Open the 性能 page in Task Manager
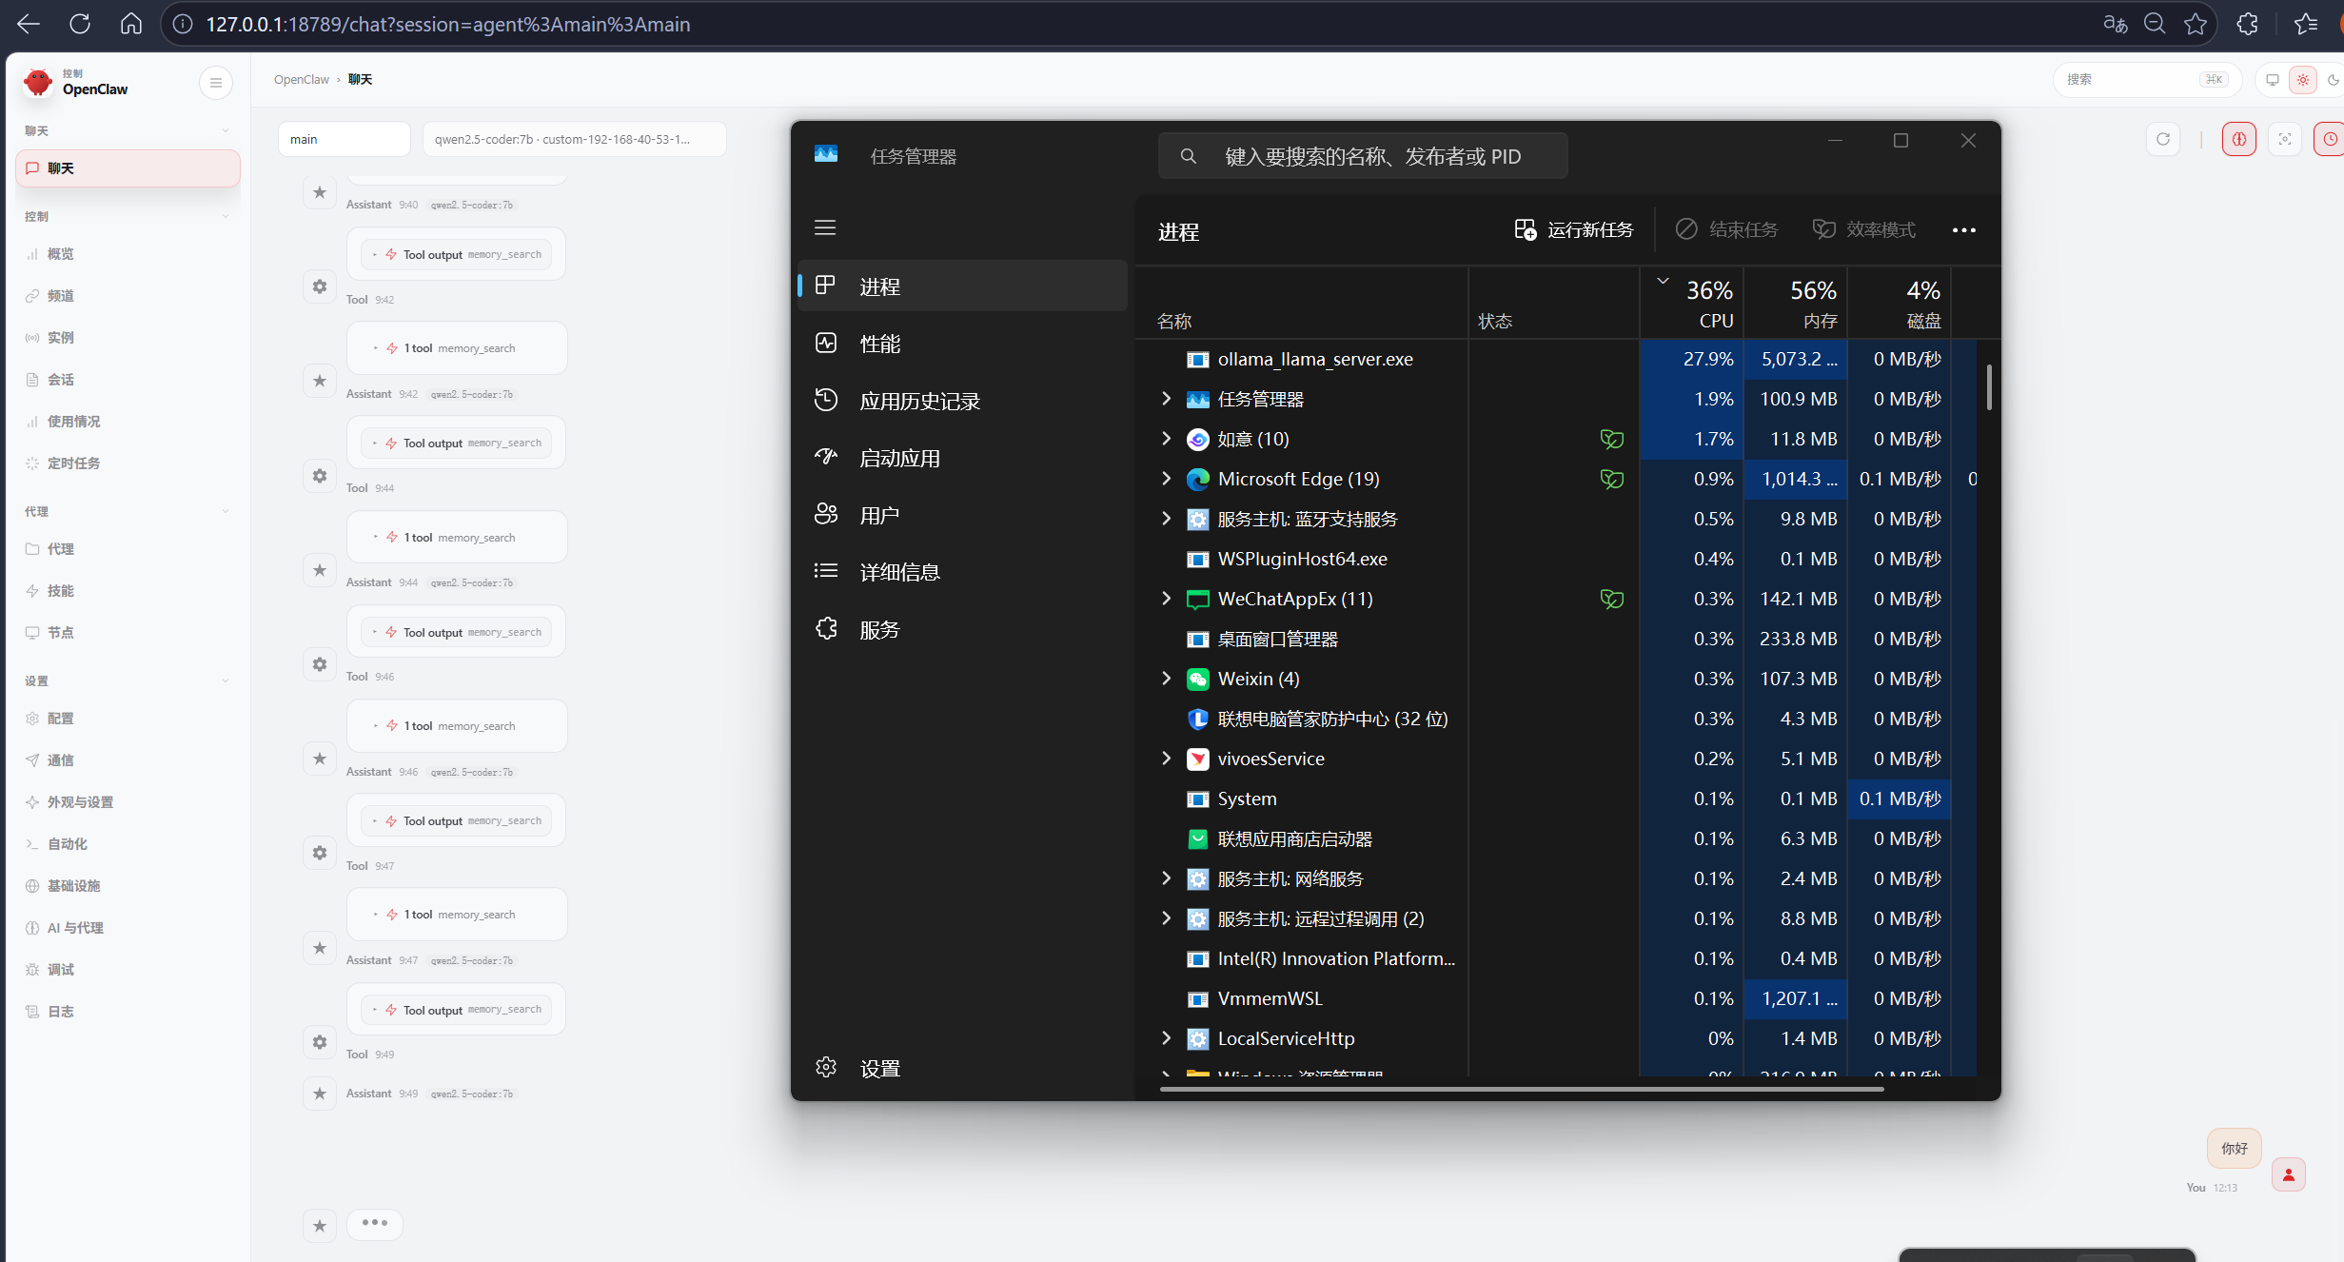This screenshot has width=2344, height=1262. tap(962, 344)
